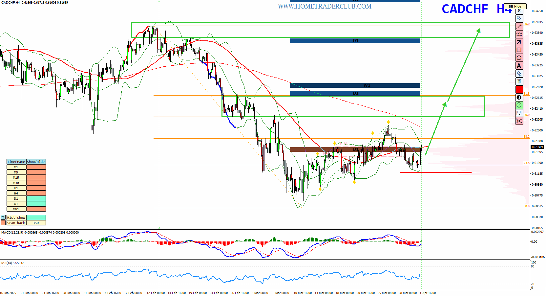Toggle the Hist show switch

point(36,217)
